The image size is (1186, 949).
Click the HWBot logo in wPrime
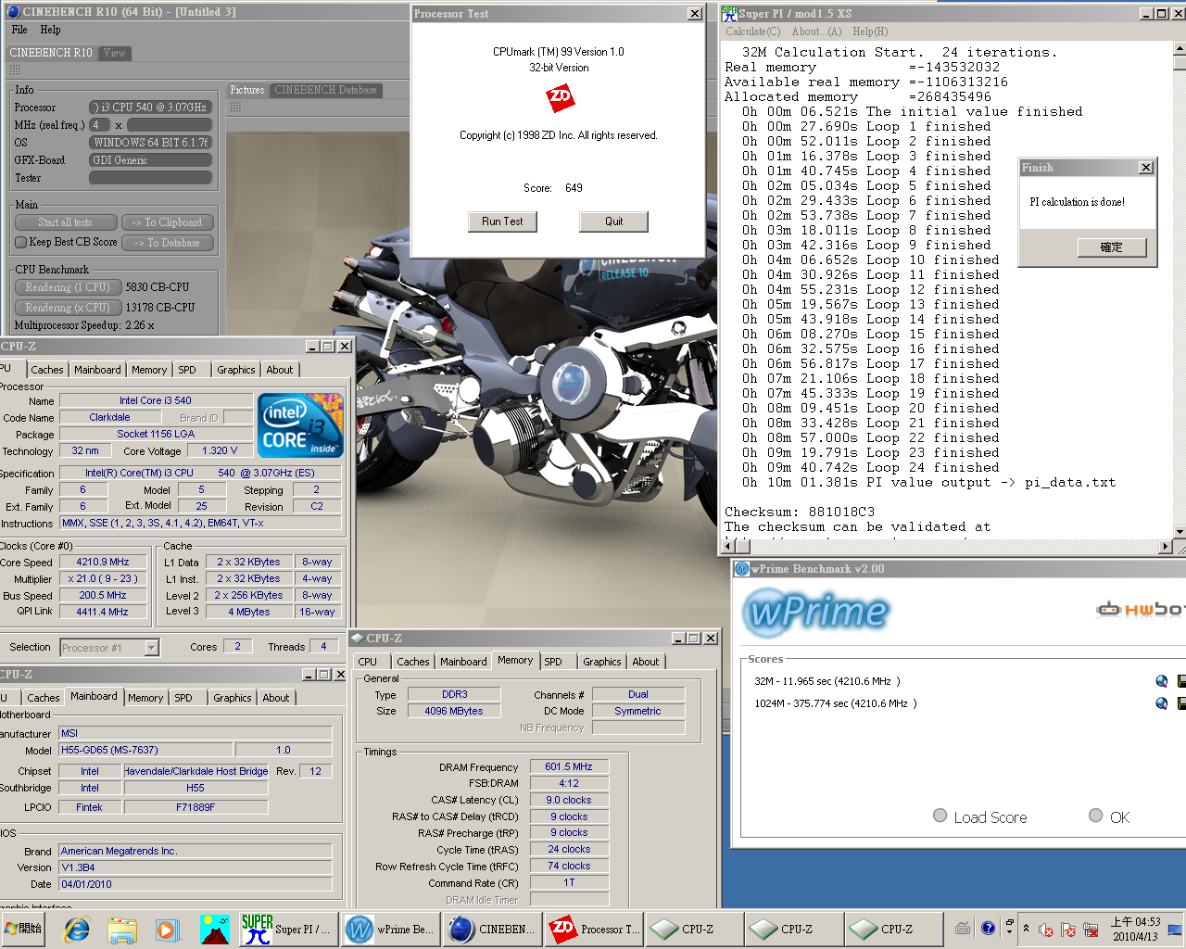[x=1141, y=609]
